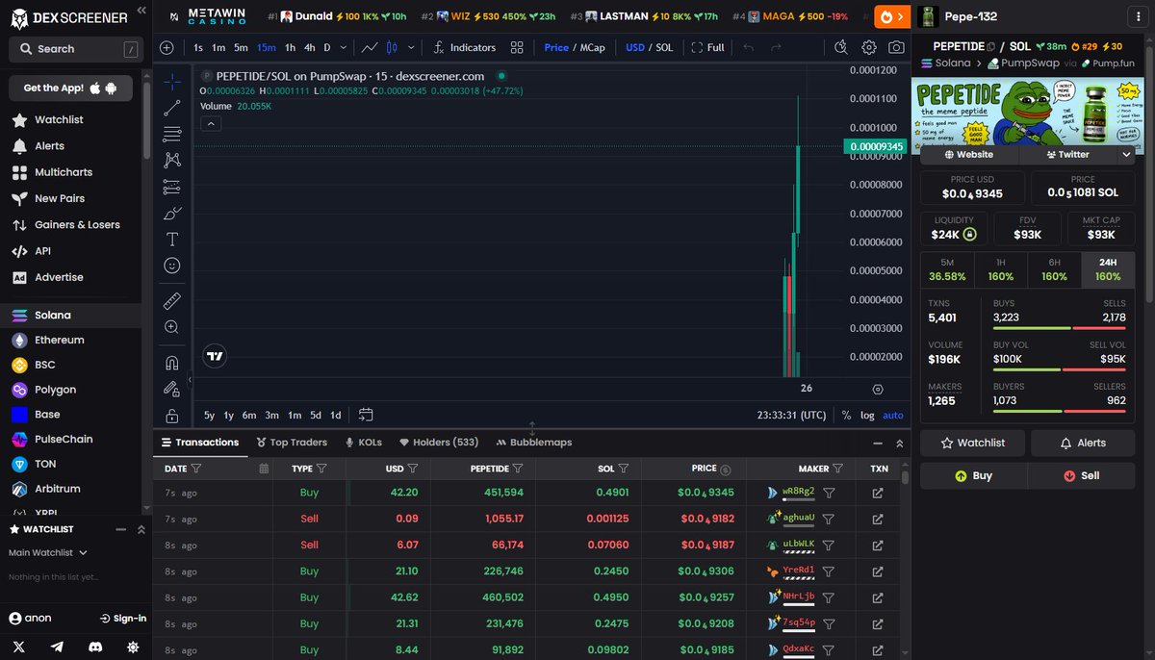The height and width of the screenshot is (660, 1155).
Task: Toggle percent scale on chart
Action: tap(846, 416)
